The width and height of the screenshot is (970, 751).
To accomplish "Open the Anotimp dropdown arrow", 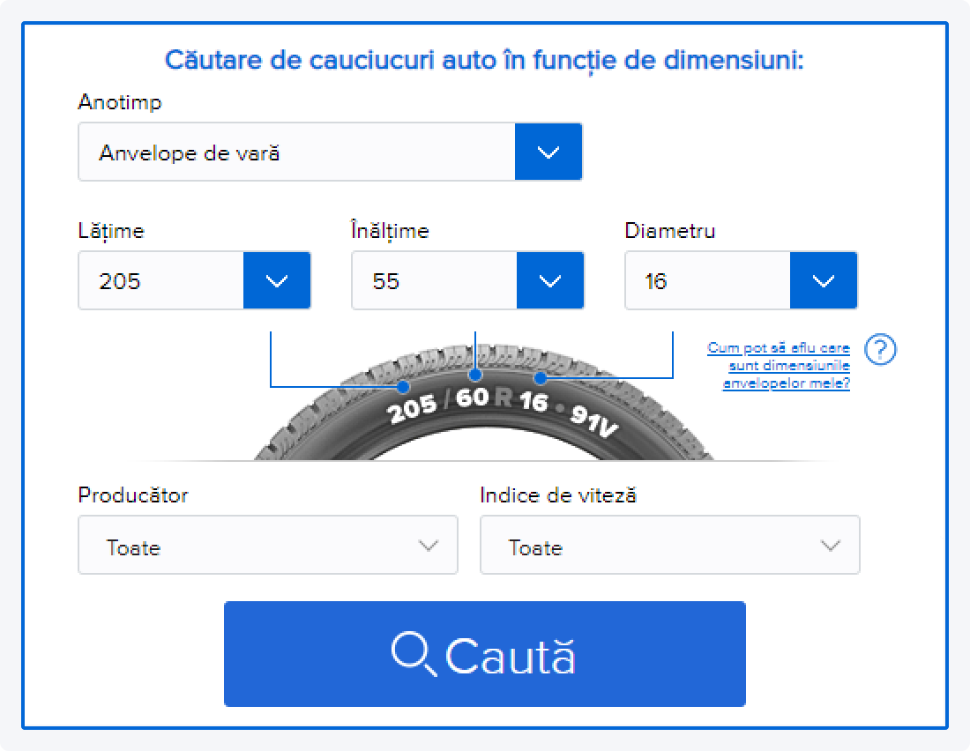I will (x=548, y=152).
